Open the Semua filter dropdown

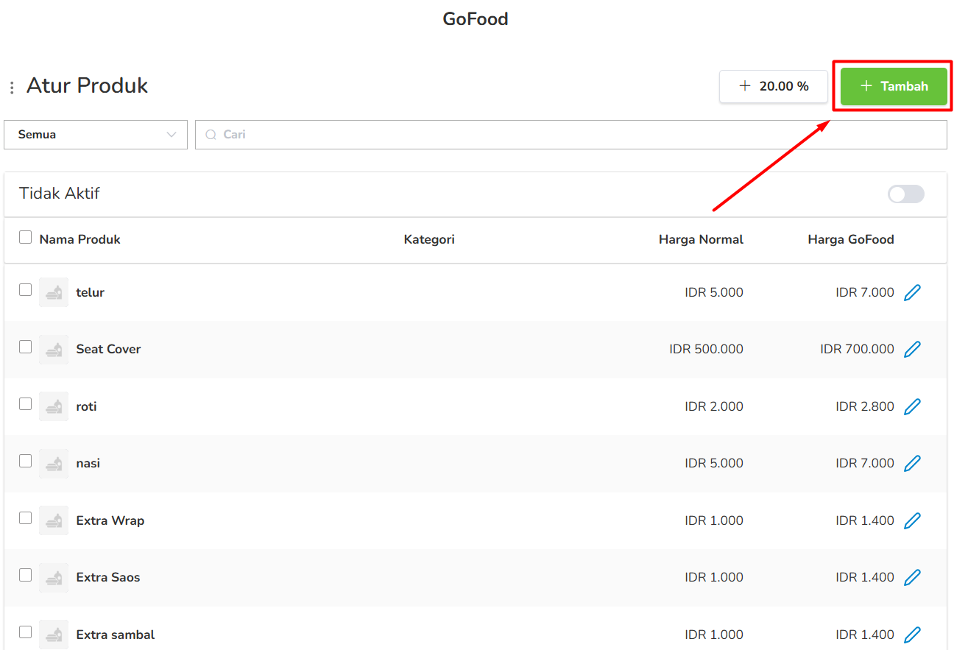(96, 135)
